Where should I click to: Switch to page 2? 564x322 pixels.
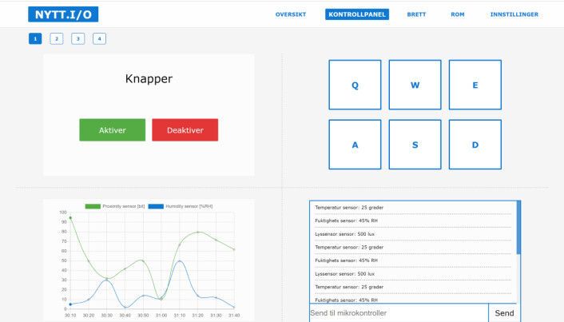(x=57, y=39)
